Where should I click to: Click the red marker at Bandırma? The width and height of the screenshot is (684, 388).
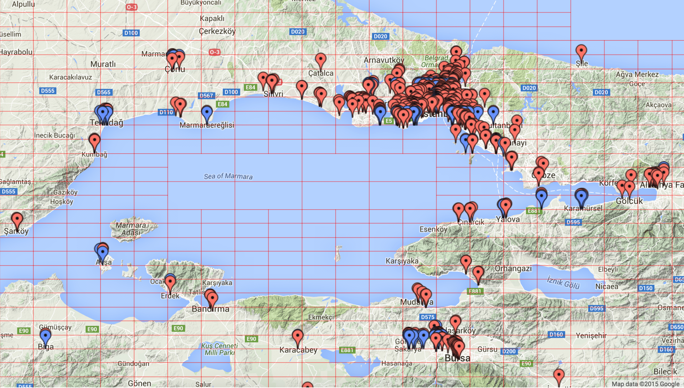[212, 297]
